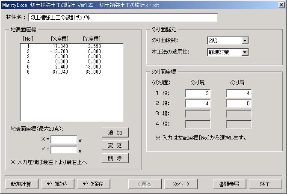Screen dimensions: 287x194
Task: Click the データ保存 save data button
Action: (x=94, y=184)
